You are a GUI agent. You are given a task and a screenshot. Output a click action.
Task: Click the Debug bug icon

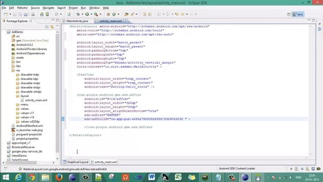pyautogui.click(x=78, y=14)
